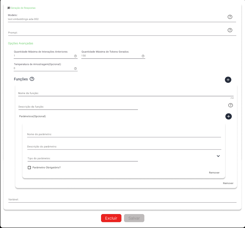
Task: Show help for Temperatura de Amostragem
Action: [75, 69]
